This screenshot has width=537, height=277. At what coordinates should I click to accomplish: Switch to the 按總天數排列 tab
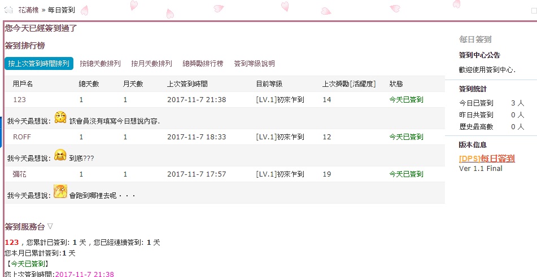(x=100, y=64)
